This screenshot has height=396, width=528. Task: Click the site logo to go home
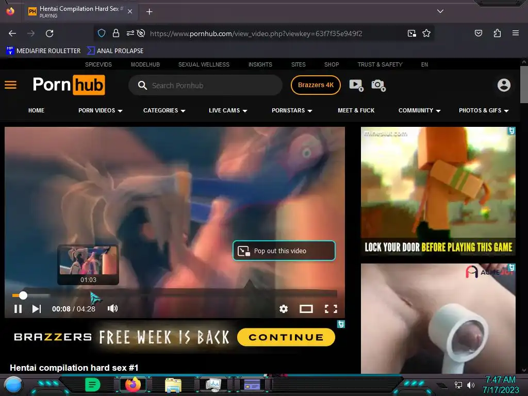[x=69, y=85]
